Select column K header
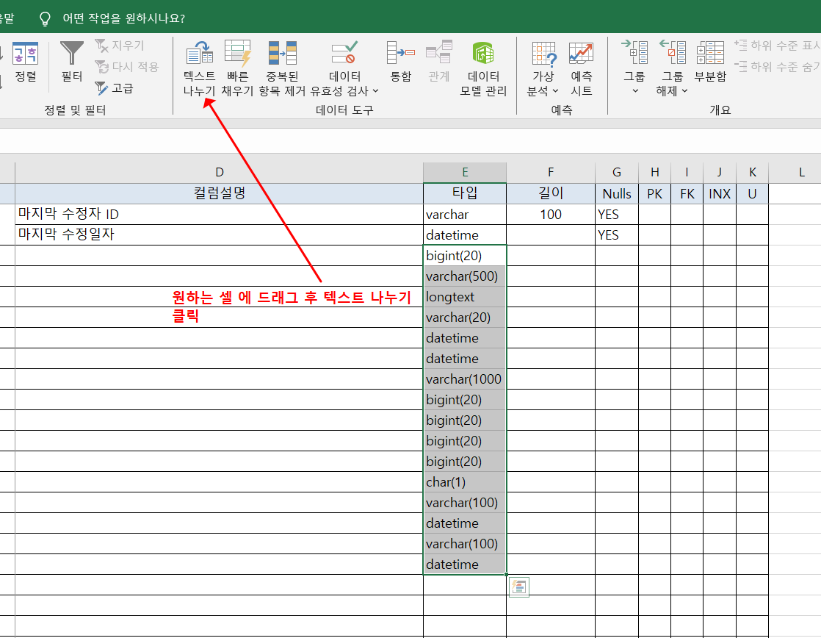Image resolution: width=821 pixels, height=638 pixels. click(753, 173)
